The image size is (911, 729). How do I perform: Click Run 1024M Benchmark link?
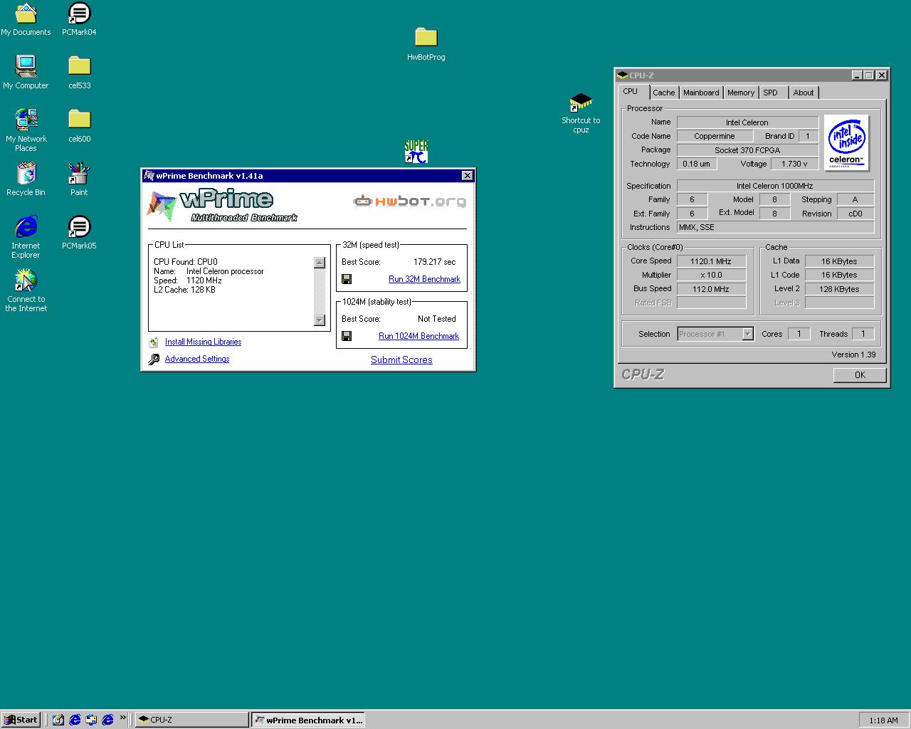pyautogui.click(x=418, y=336)
